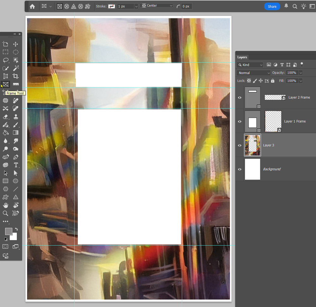The image size is (316, 307).
Task: Hide the Layer 1 Frame layer
Action: click(x=240, y=122)
